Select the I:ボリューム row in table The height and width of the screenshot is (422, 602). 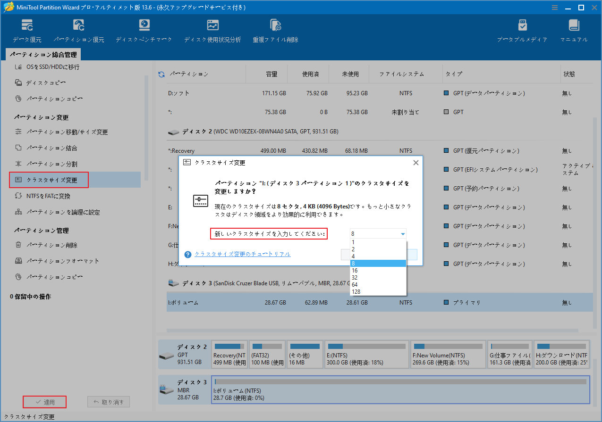(380, 302)
